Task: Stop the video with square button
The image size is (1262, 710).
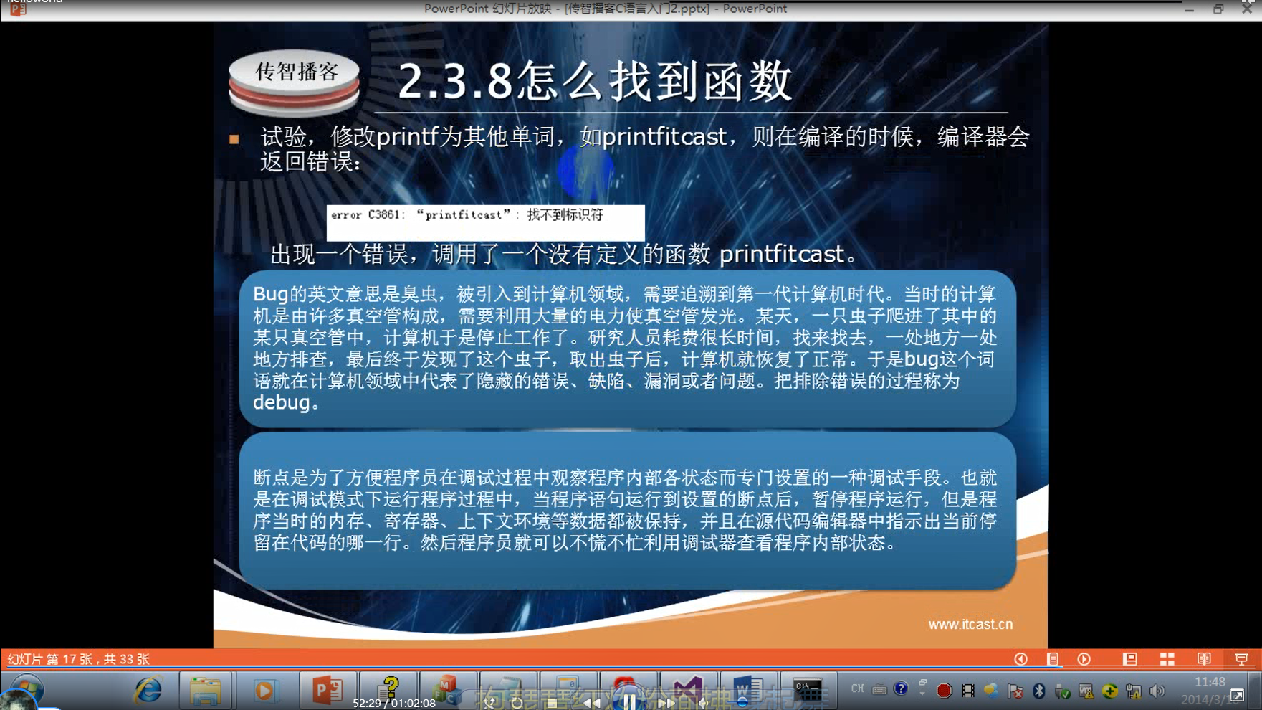Action: tap(551, 704)
